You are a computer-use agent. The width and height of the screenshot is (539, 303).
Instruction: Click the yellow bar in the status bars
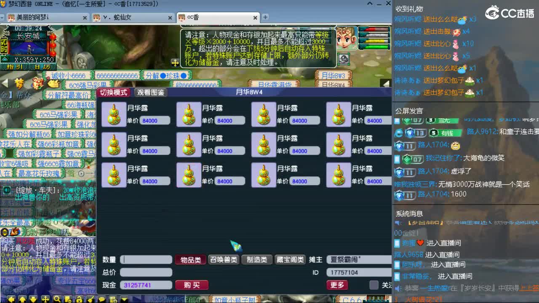374,41
